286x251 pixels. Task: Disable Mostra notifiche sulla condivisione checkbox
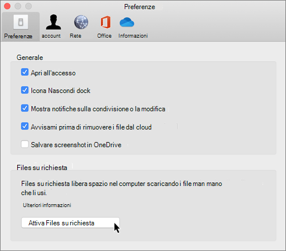pyautogui.click(x=25, y=108)
